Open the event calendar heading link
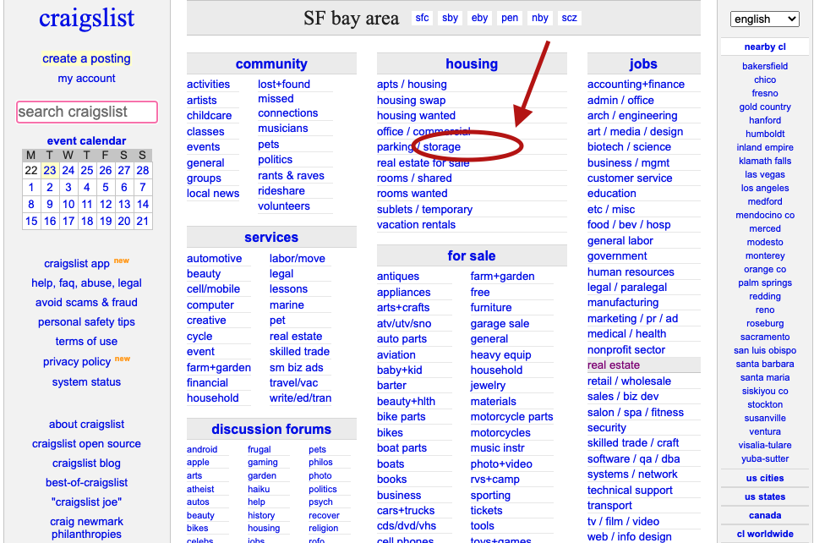 (x=86, y=140)
